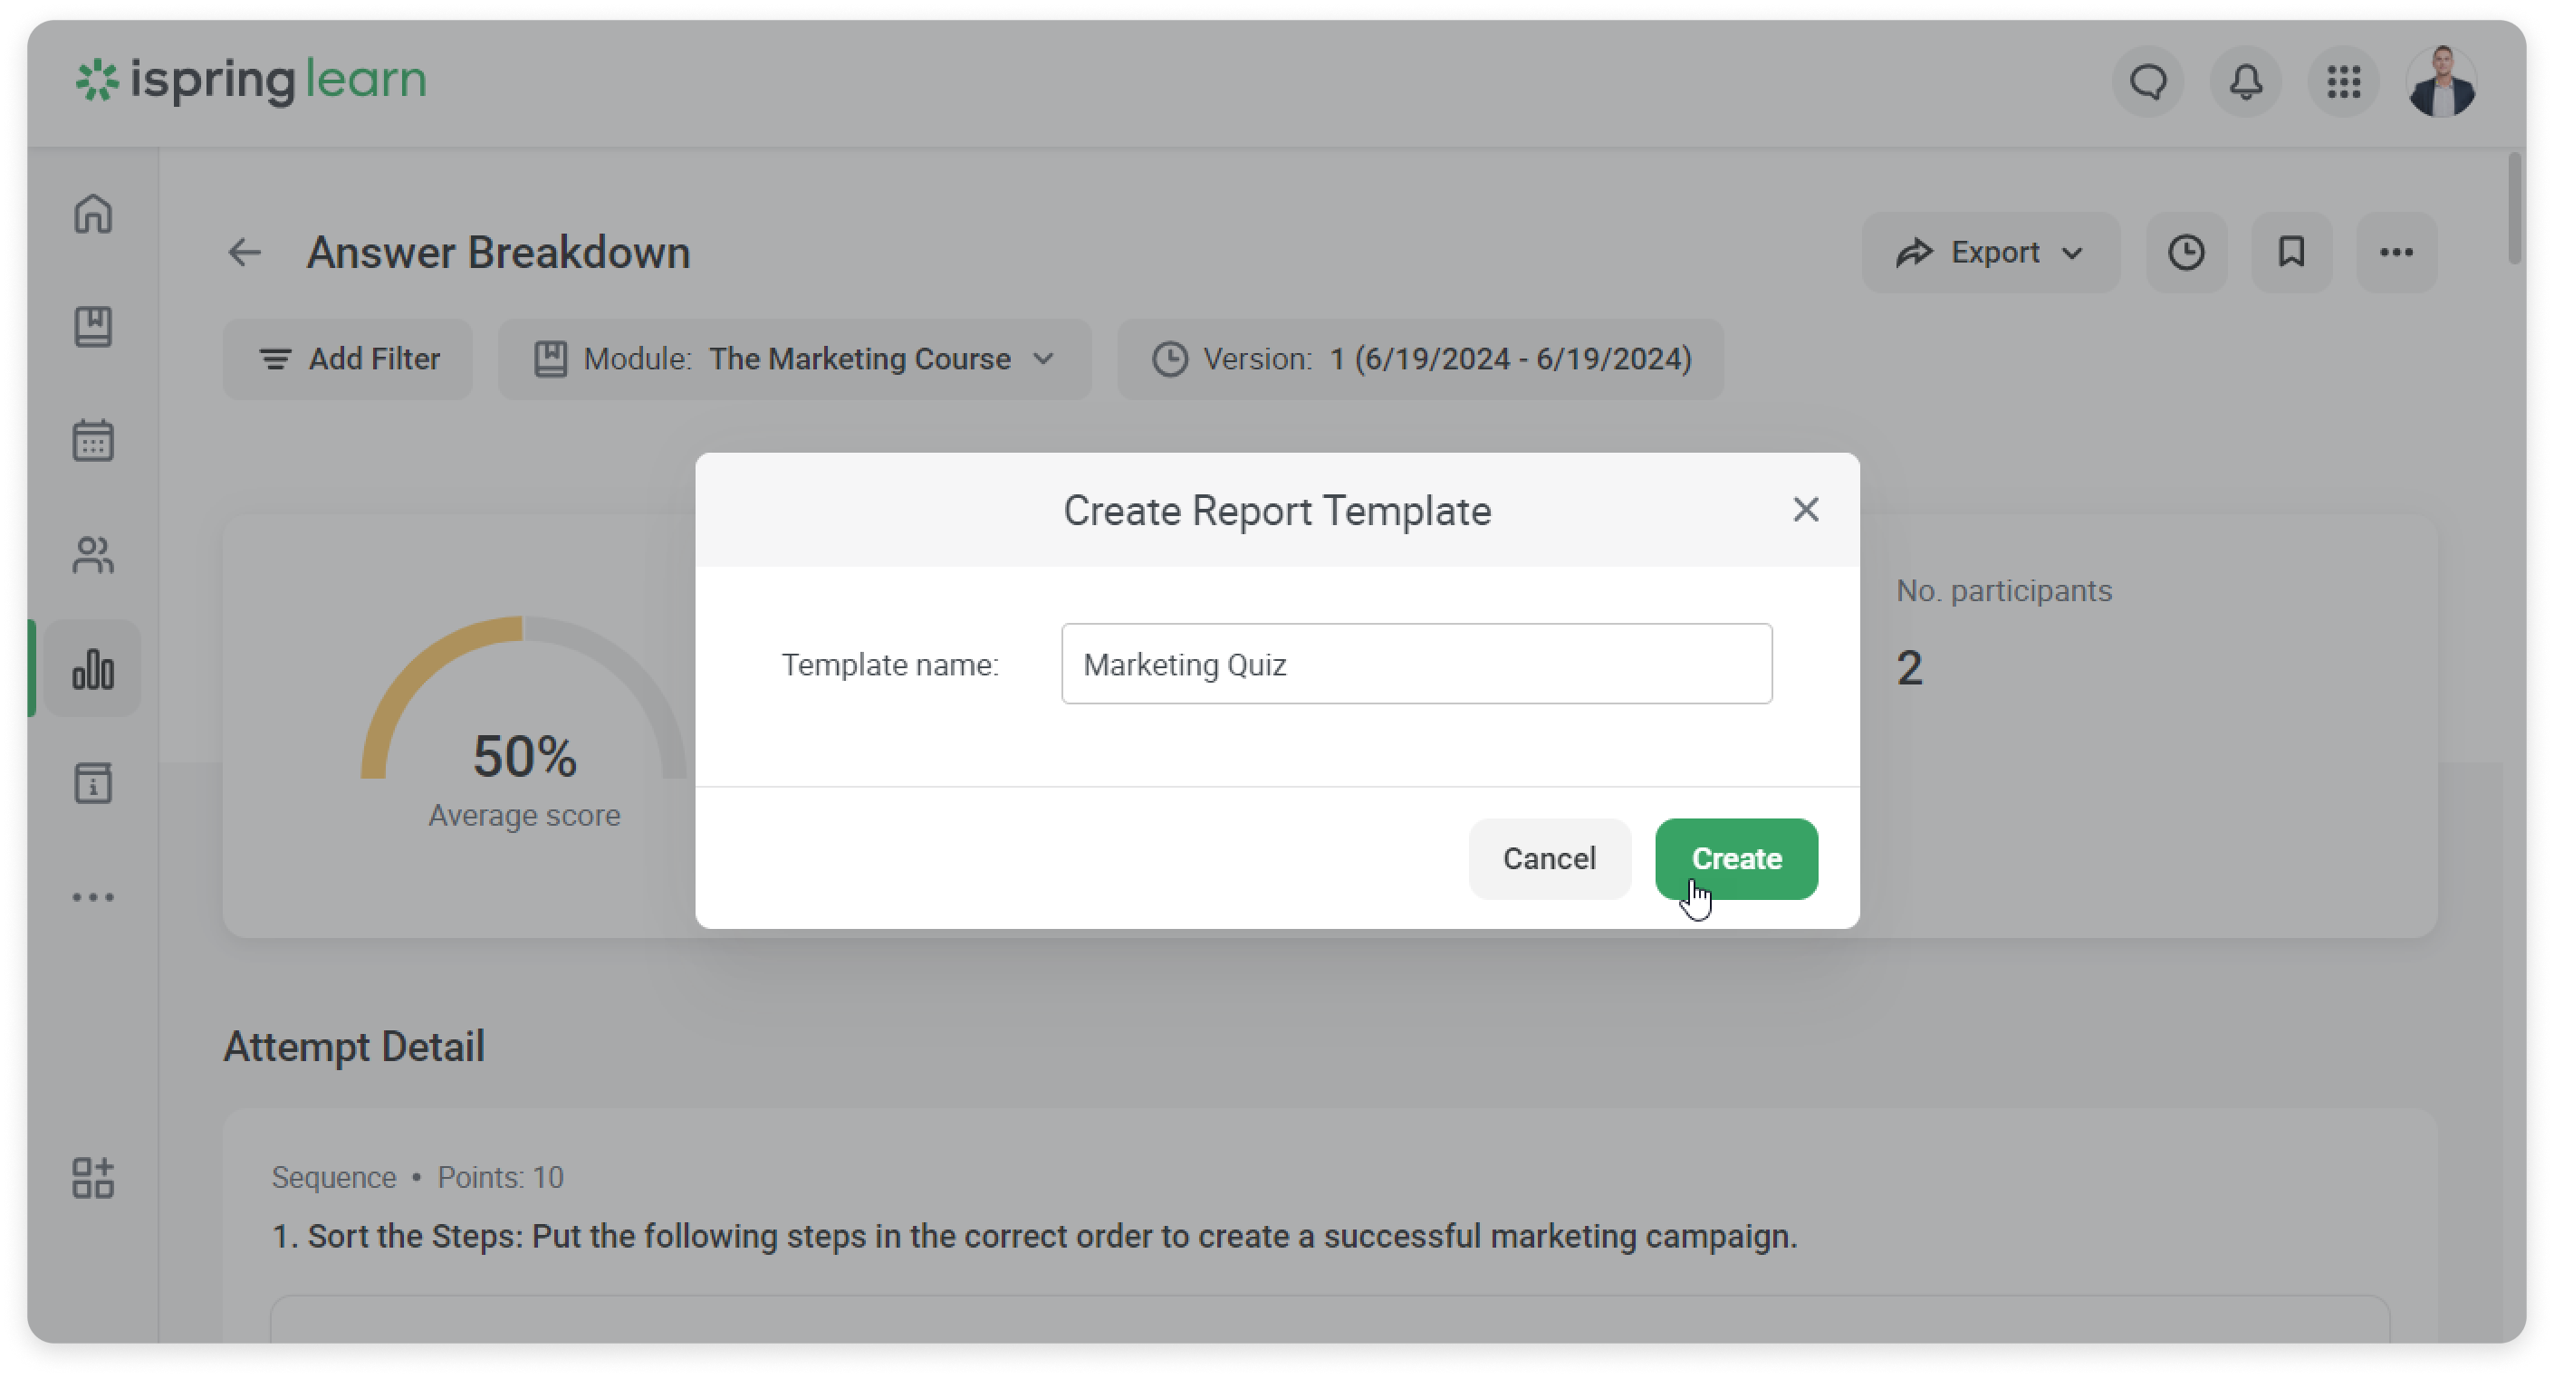Click Add Filter
Image resolution: width=2554 pixels, height=1378 pixels.
pyautogui.click(x=348, y=359)
